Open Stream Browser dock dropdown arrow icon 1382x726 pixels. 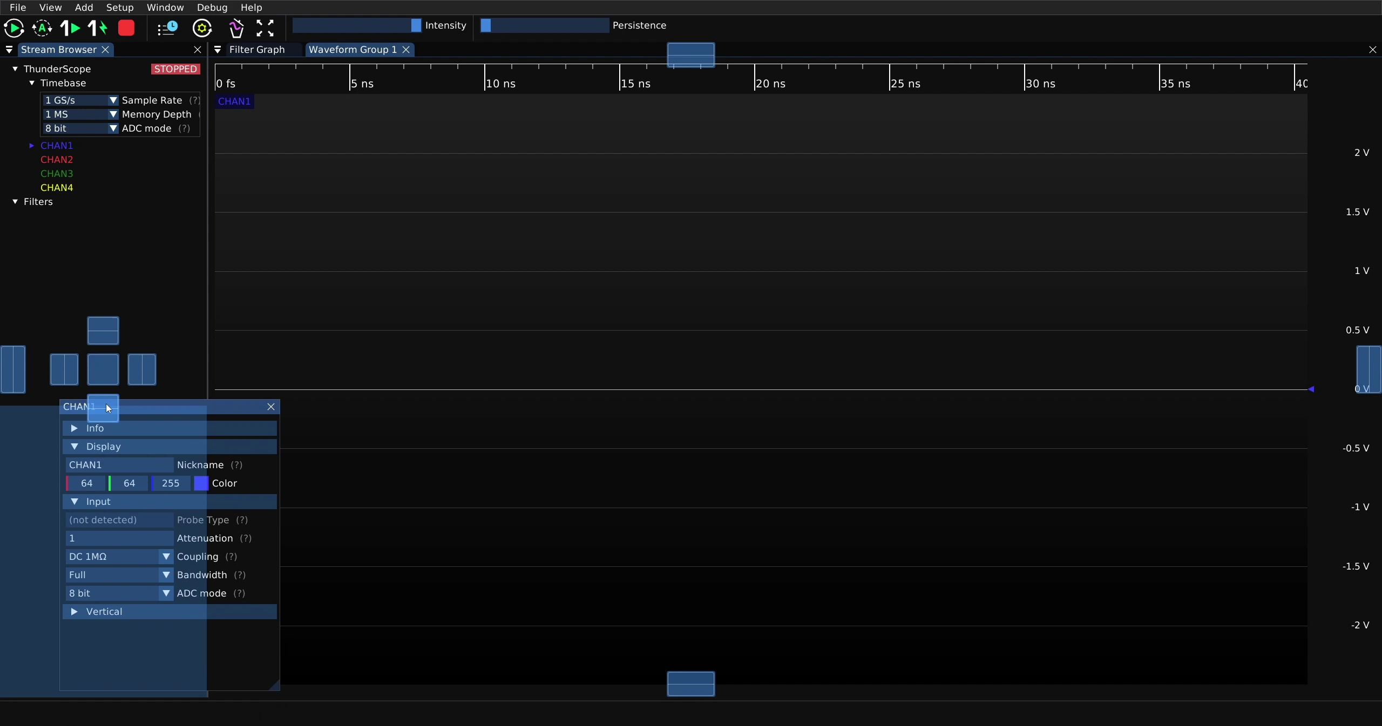(x=9, y=50)
